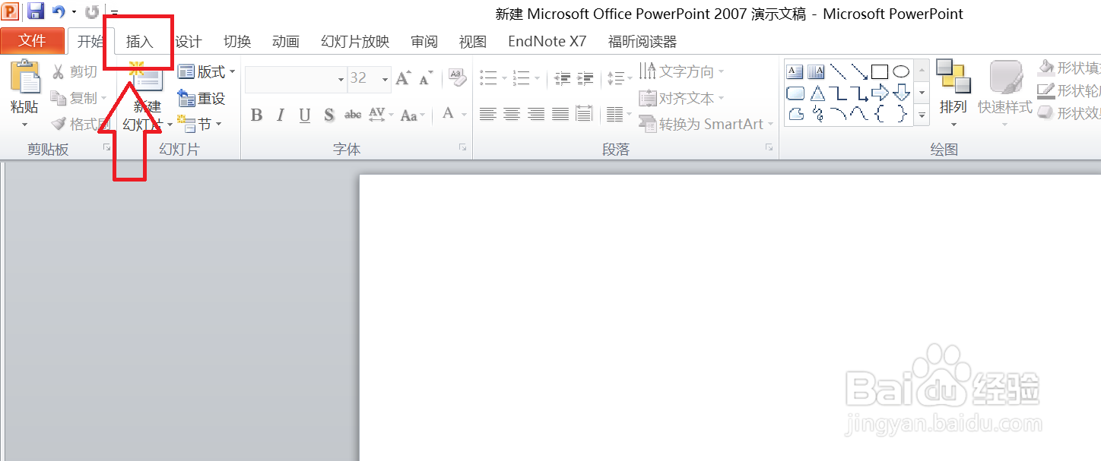Open the Bullets list dropdown arrow
The image size is (1101, 461).
503,78
